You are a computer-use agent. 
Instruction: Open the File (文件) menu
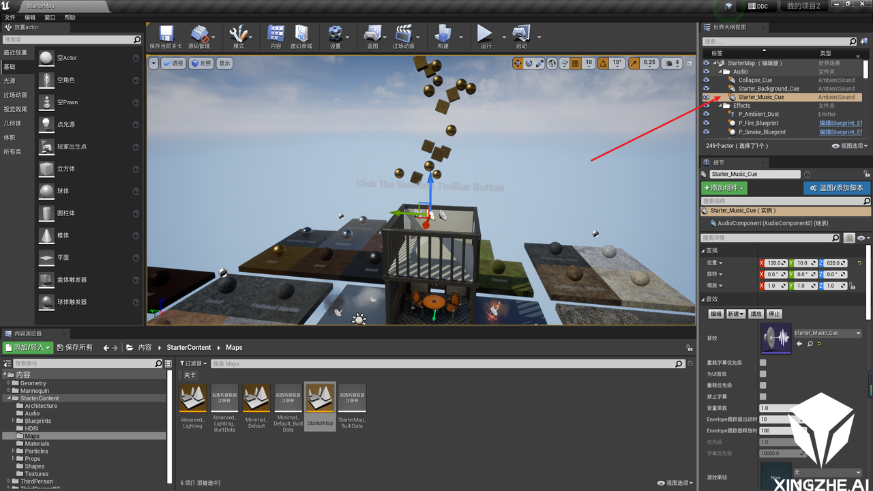point(10,17)
